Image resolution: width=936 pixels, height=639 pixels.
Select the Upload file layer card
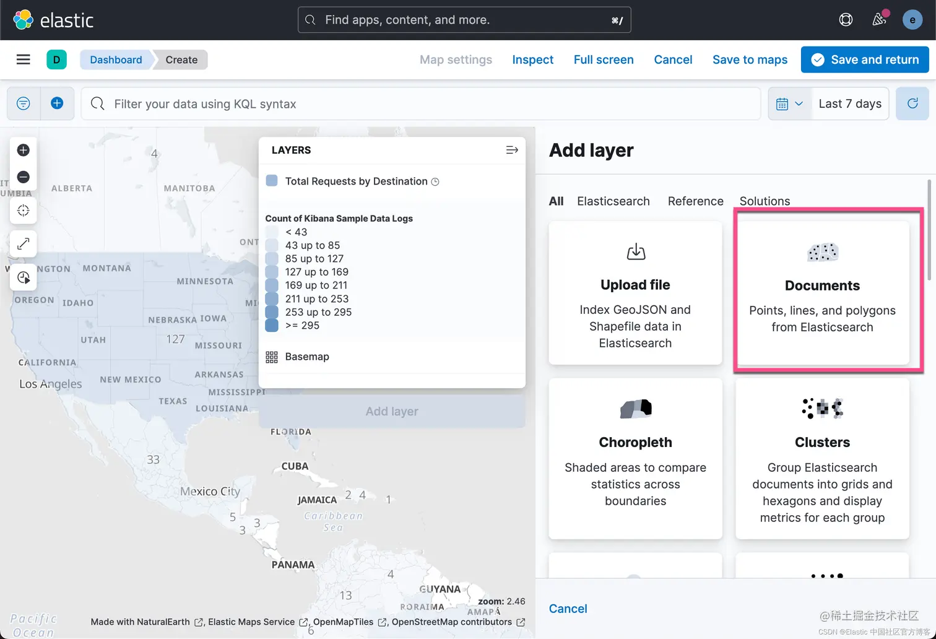point(635,292)
